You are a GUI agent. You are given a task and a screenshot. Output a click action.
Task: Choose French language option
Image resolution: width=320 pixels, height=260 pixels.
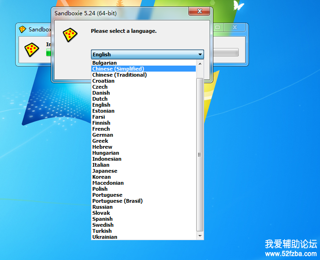click(144, 129)
